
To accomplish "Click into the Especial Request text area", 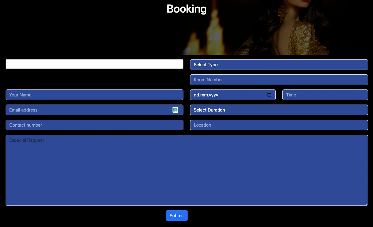I will tap(187, 170).
